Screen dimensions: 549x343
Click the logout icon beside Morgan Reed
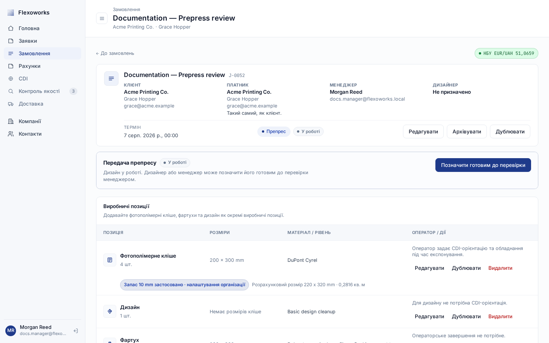75,331
